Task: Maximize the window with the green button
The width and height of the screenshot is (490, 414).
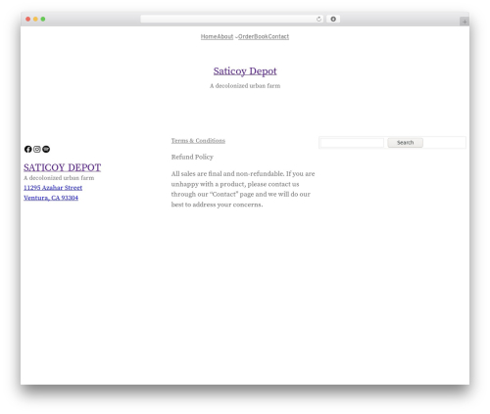Action: click(x=43, y=19)
